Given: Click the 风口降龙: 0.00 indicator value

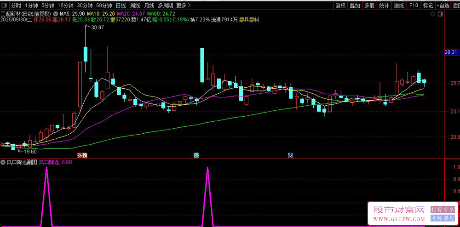Looking at the screenshot, I should click(56, 162).
